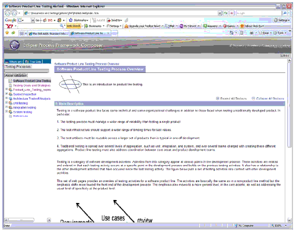
Task: Open Architecture Tradeoff Analysis tree item
Action: (x=31, y=98)
